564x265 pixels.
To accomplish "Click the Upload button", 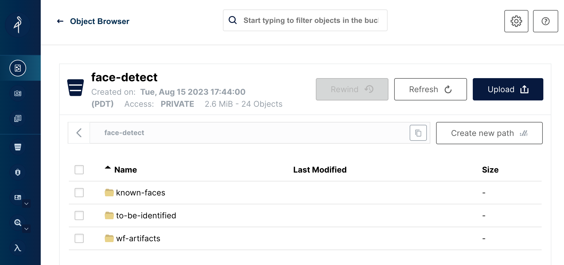I will tap(508, 89).
